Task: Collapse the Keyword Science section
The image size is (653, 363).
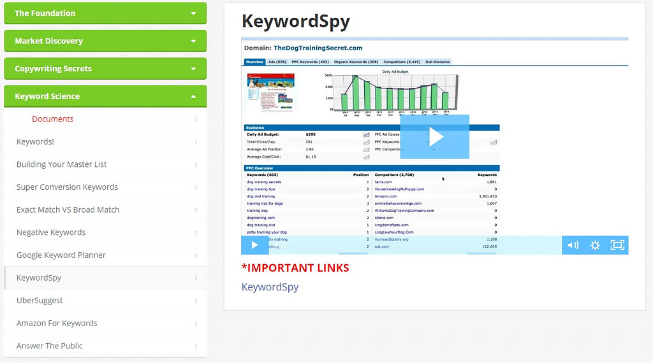Action: coord(105,96)
